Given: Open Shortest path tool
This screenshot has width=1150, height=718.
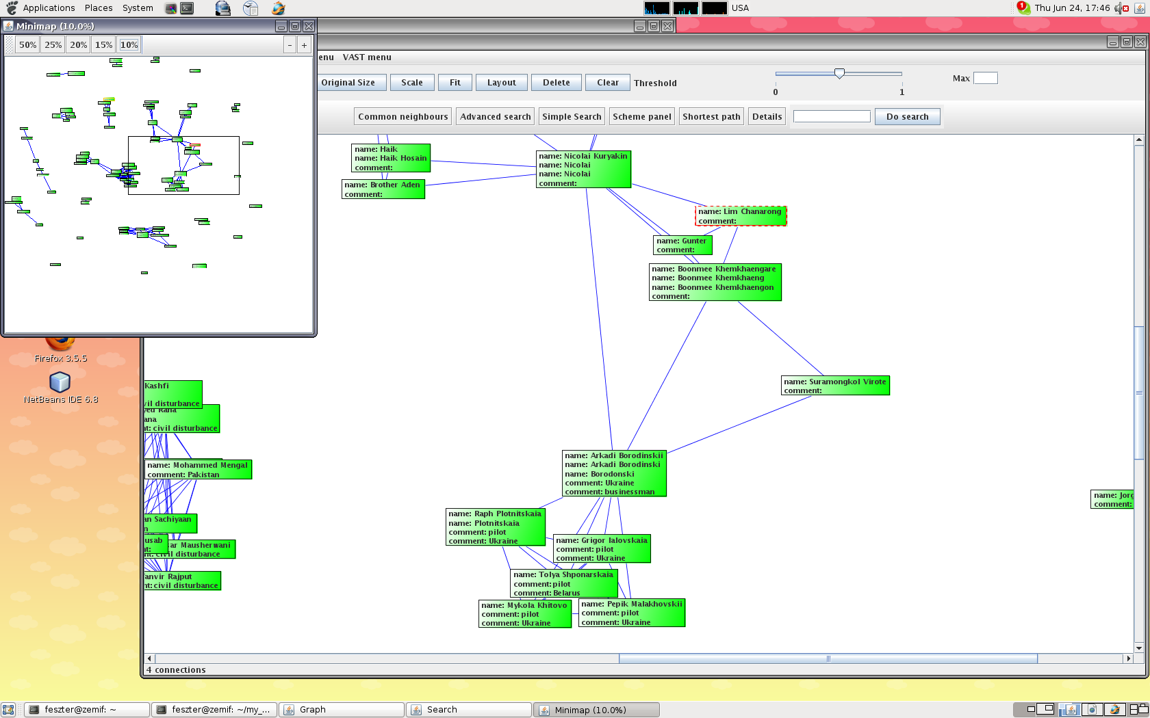Looking at the screenshot, I should [712, 117].
